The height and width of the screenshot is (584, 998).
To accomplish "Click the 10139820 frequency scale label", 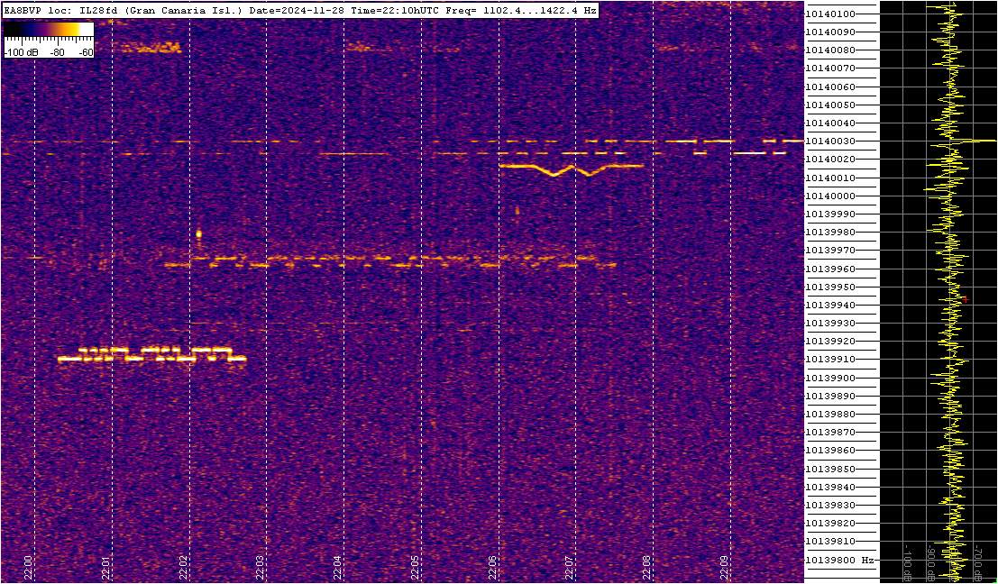I will pos(830,524).
